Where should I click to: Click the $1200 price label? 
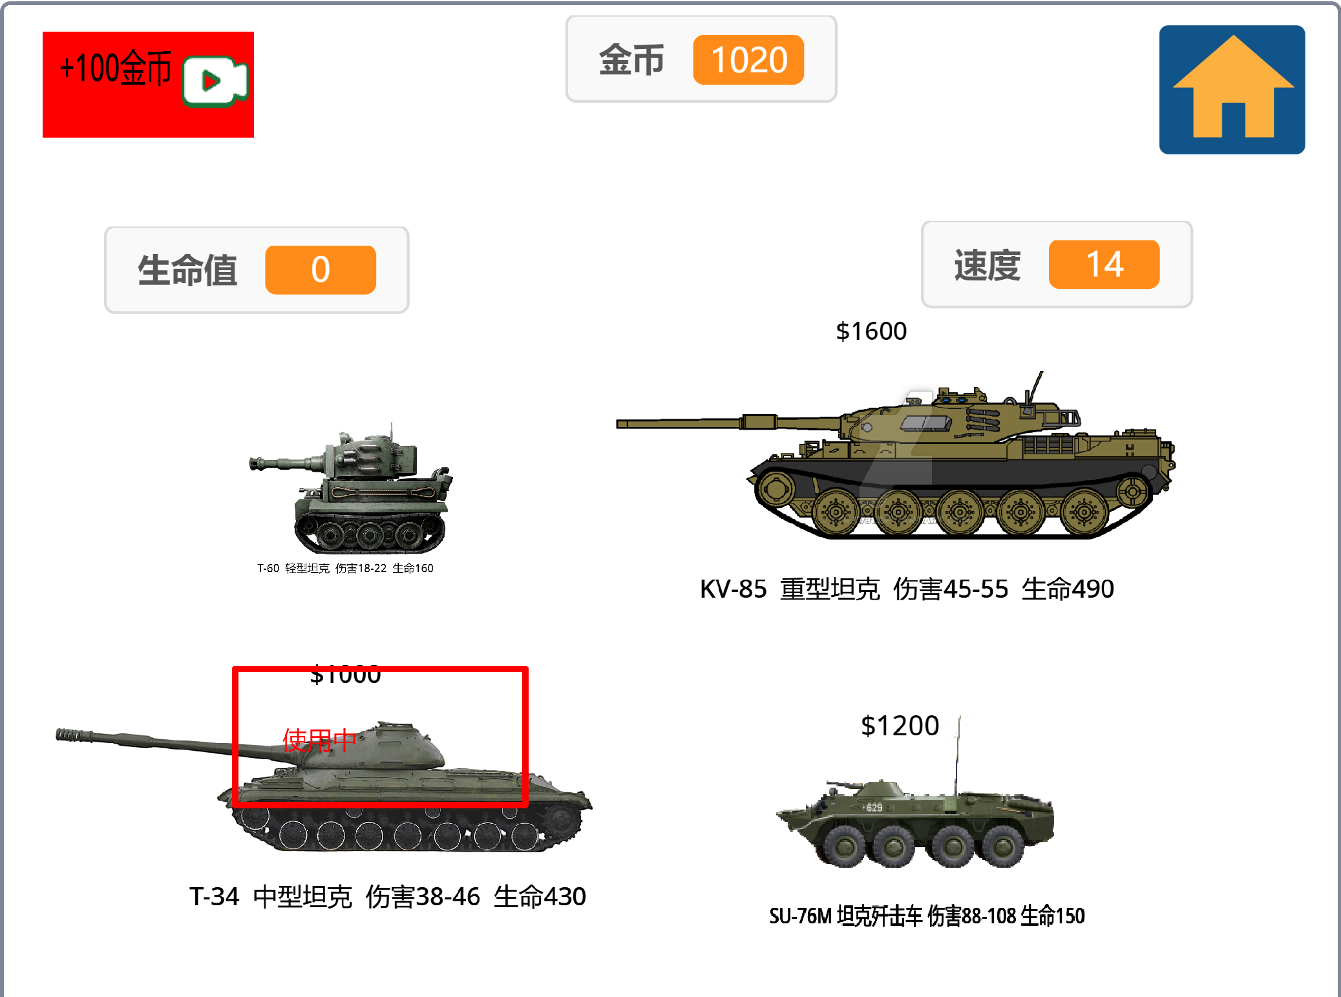point(900,726)
